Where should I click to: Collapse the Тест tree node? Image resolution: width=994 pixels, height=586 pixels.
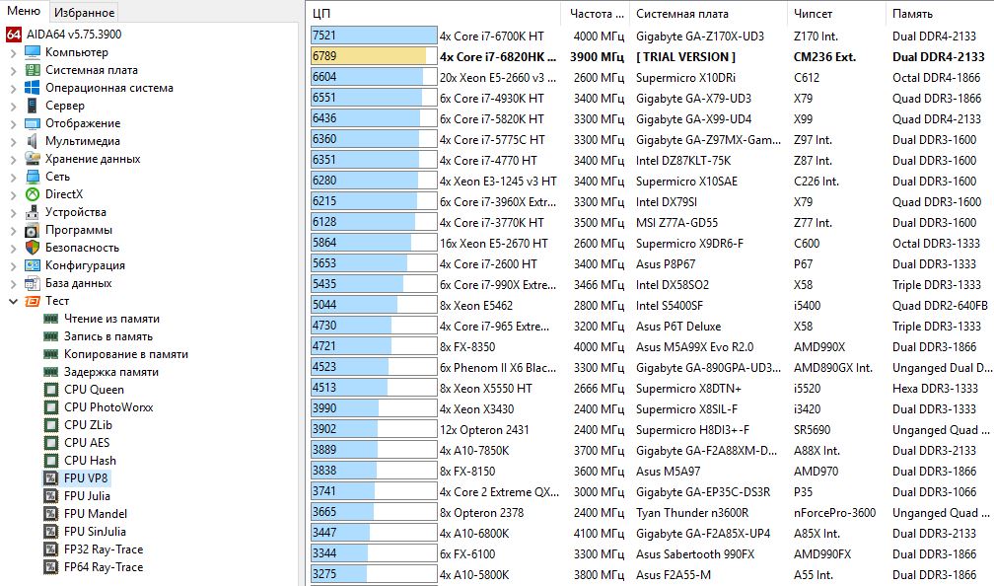(x=14, y=301)
